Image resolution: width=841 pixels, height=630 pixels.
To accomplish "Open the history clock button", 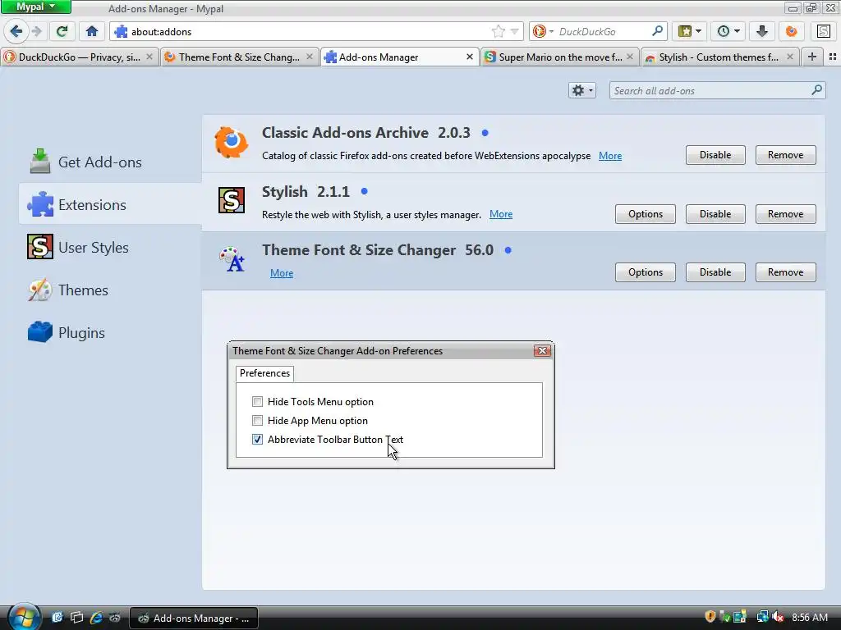I will coord(724,31).
